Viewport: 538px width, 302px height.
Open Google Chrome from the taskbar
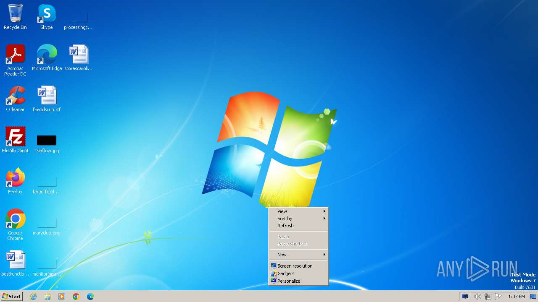[x=76, y=297]
